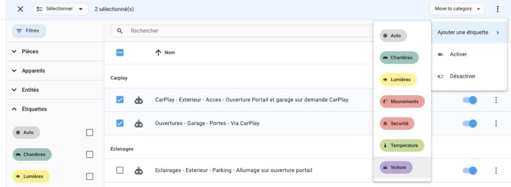Click the robot icon of Ouvertures Garage automation
The width and height of the screenshot is (511, 187).
click(x=139, y=124)
